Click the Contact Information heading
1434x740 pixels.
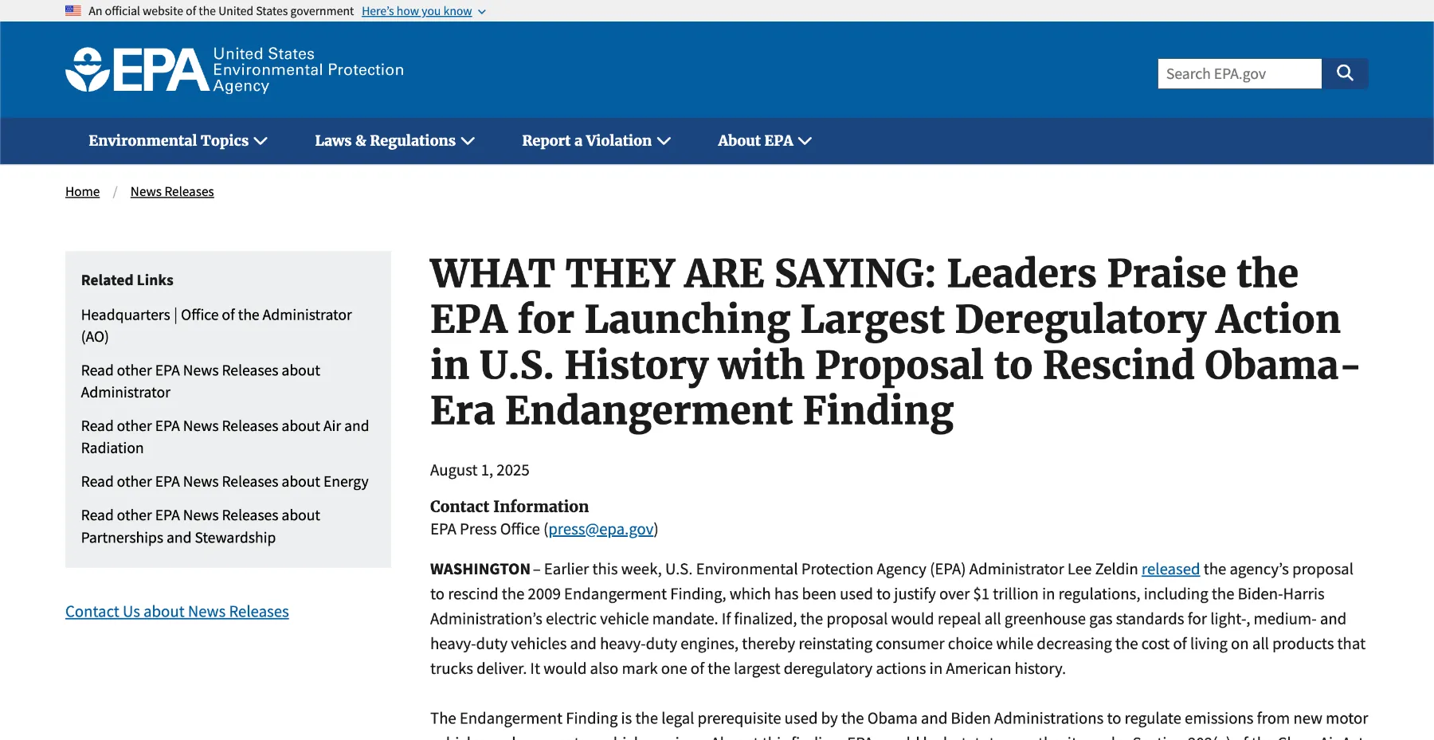pyautogui.click(x=509, y=507)
